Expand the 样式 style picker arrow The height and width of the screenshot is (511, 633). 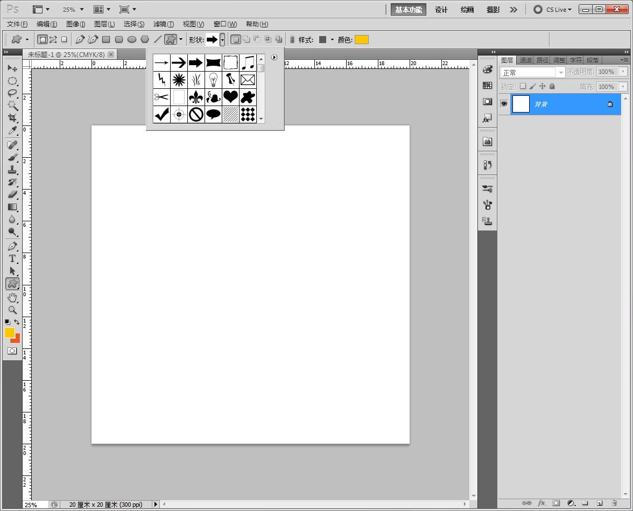point(332,40)
